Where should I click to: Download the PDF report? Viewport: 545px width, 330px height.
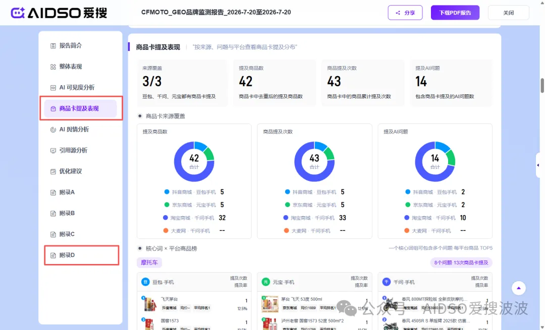coord(455,13)
